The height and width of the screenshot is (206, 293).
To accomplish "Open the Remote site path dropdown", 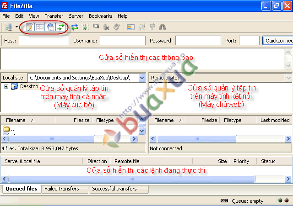I will tap(288, 78).
